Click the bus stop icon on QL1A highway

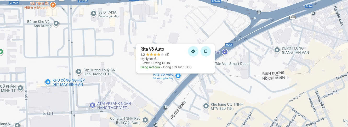click(259, 11)
